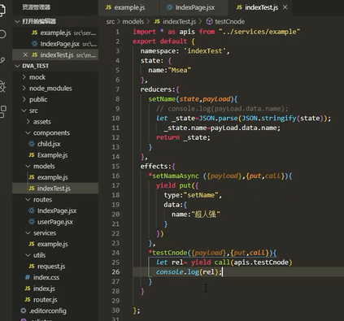Click apis.testCnode in the call statement
Image resolution: width=344 pixels, height=321 pixels.
(261, 262)
